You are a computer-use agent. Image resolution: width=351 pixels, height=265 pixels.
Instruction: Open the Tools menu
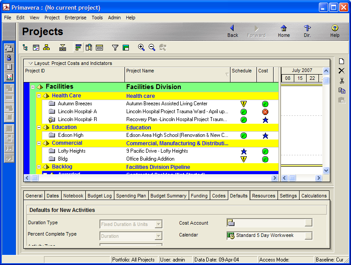click(97, 18)
